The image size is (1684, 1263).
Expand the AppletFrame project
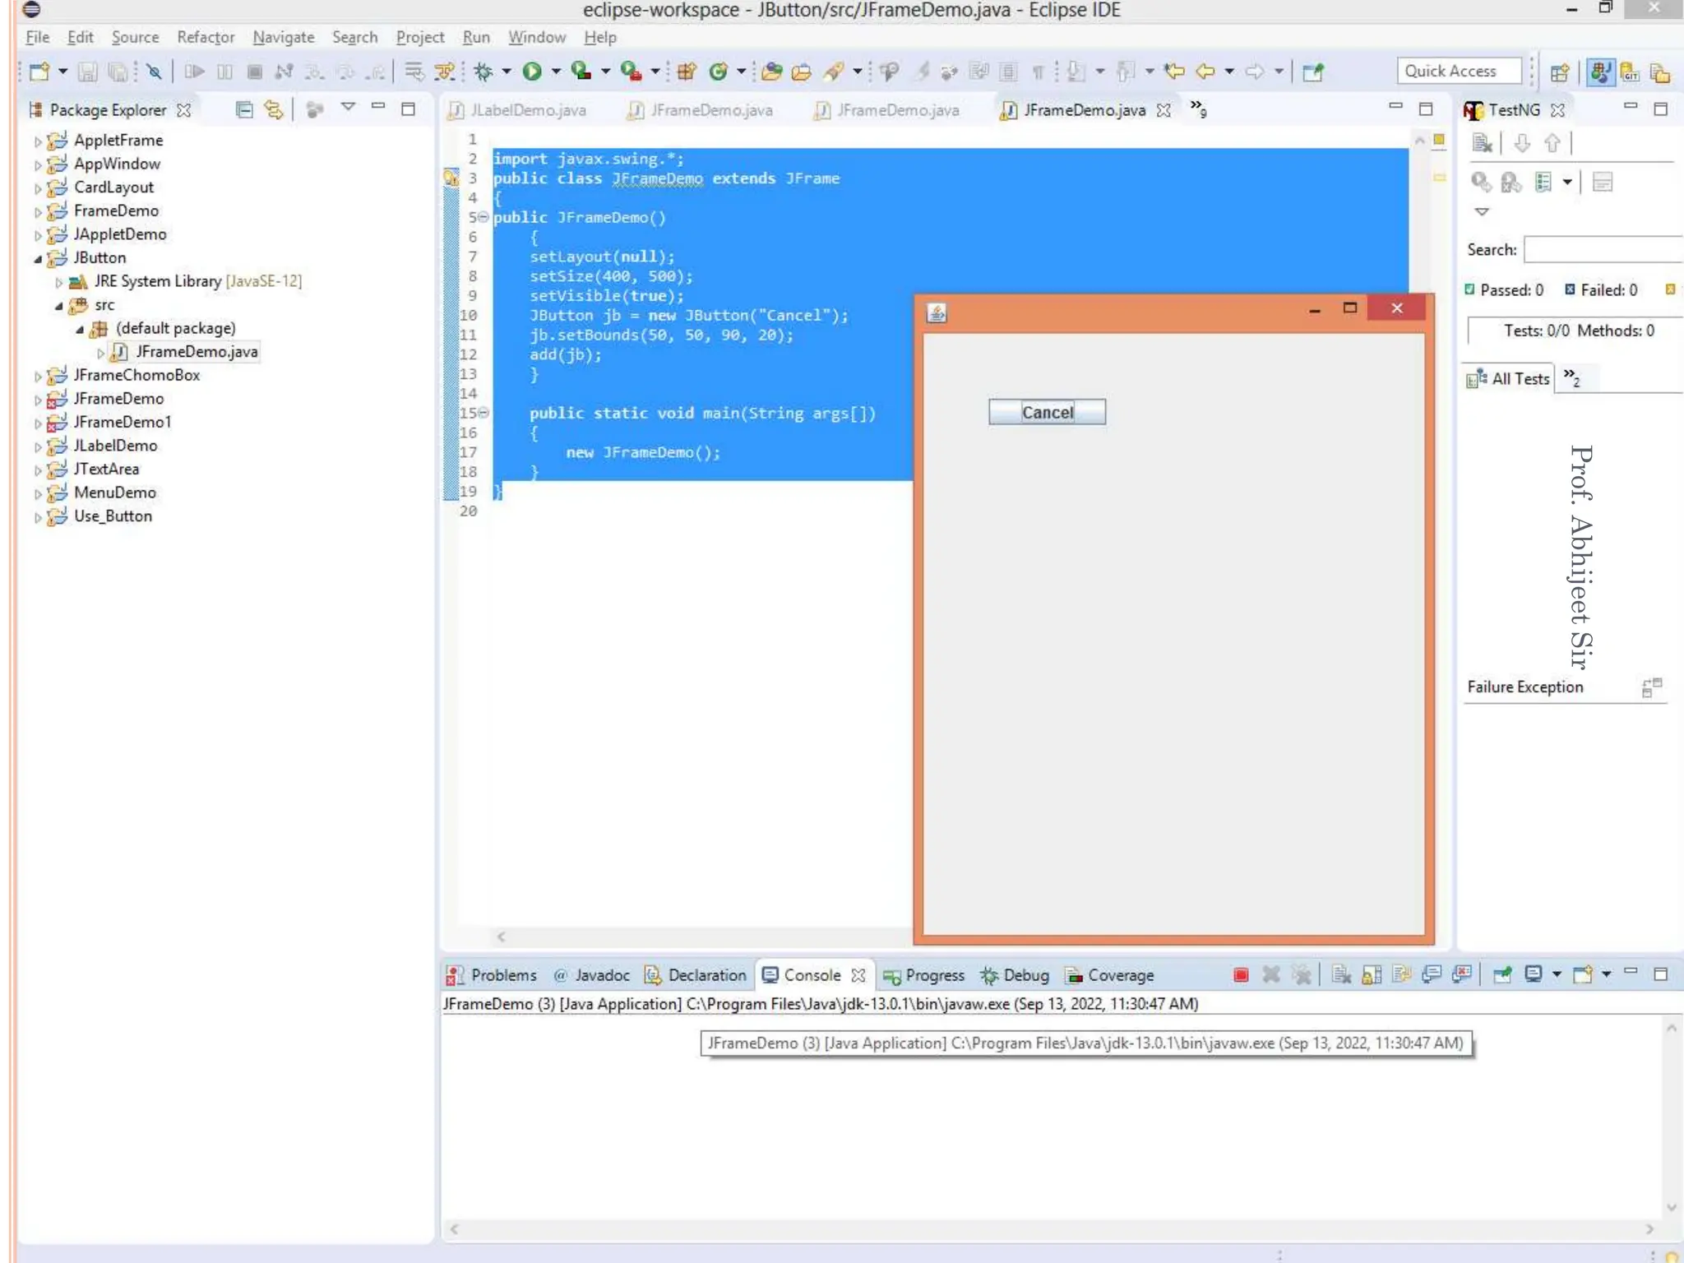(38, 141)
